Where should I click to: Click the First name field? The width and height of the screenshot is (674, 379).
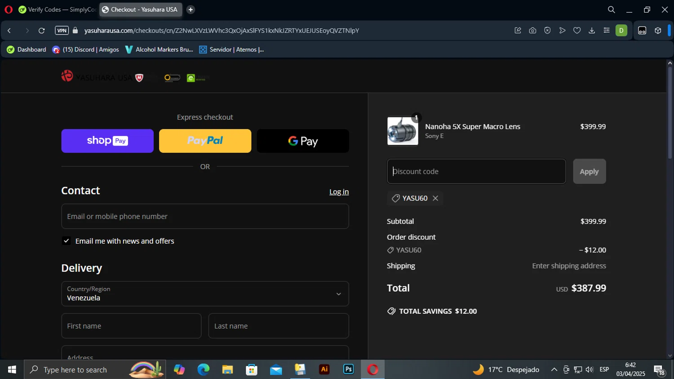(131, 326)
